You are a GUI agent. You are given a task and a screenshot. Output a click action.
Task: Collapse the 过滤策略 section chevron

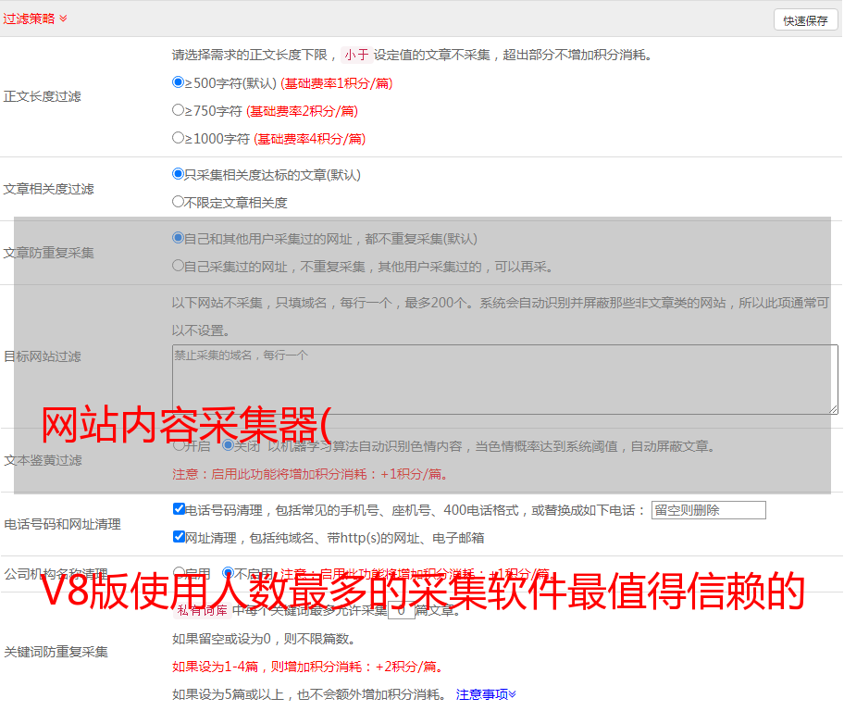point(63,19)
